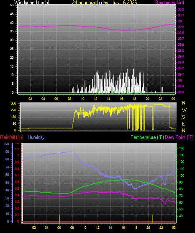195x233 pixels.
Task: Click the 60 on the humidity axis
Action: coord(7,175)
